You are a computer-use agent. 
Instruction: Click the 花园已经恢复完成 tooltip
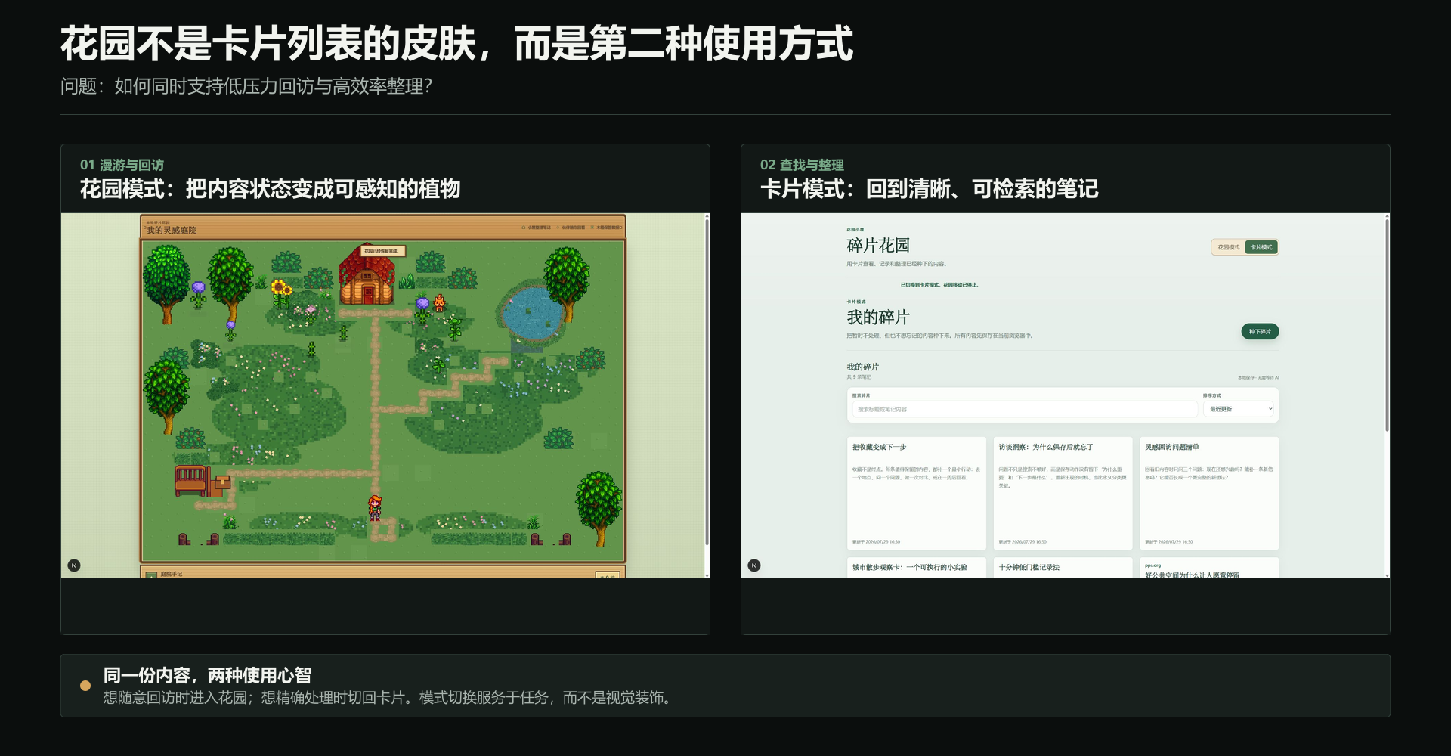[382, 251]
